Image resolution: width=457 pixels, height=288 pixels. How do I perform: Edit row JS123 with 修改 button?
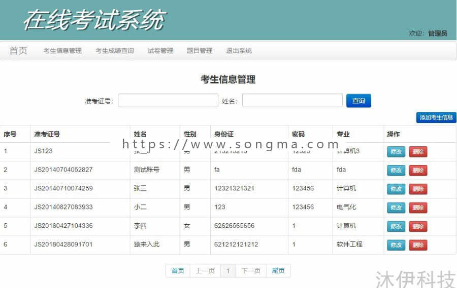coord(396,152)
